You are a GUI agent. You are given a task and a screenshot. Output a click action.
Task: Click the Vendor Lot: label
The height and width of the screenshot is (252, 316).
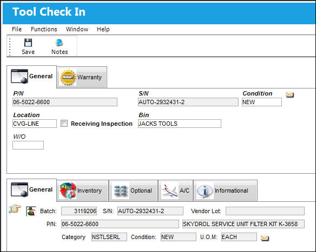[x=206, y=211]
